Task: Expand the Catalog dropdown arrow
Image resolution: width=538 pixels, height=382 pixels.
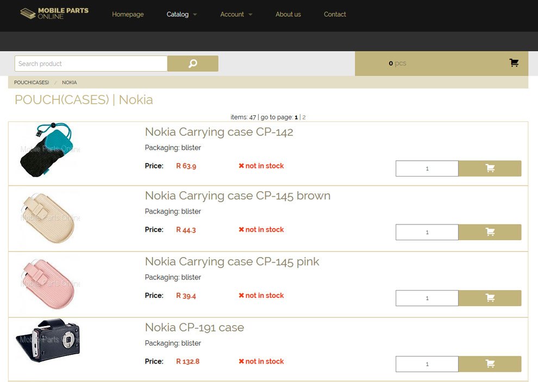Action: 195,15
